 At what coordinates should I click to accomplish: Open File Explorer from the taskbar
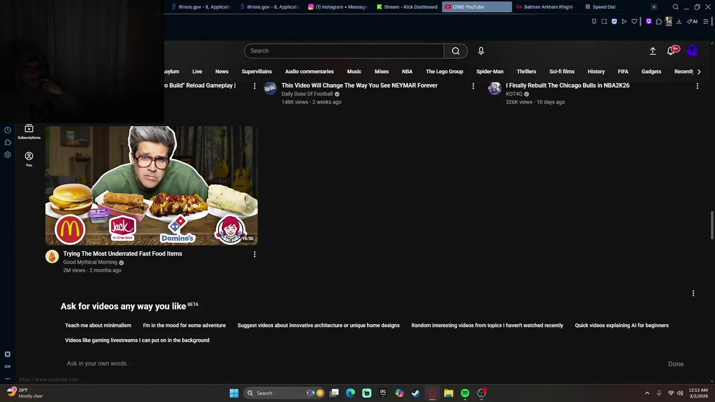(449, 393)
